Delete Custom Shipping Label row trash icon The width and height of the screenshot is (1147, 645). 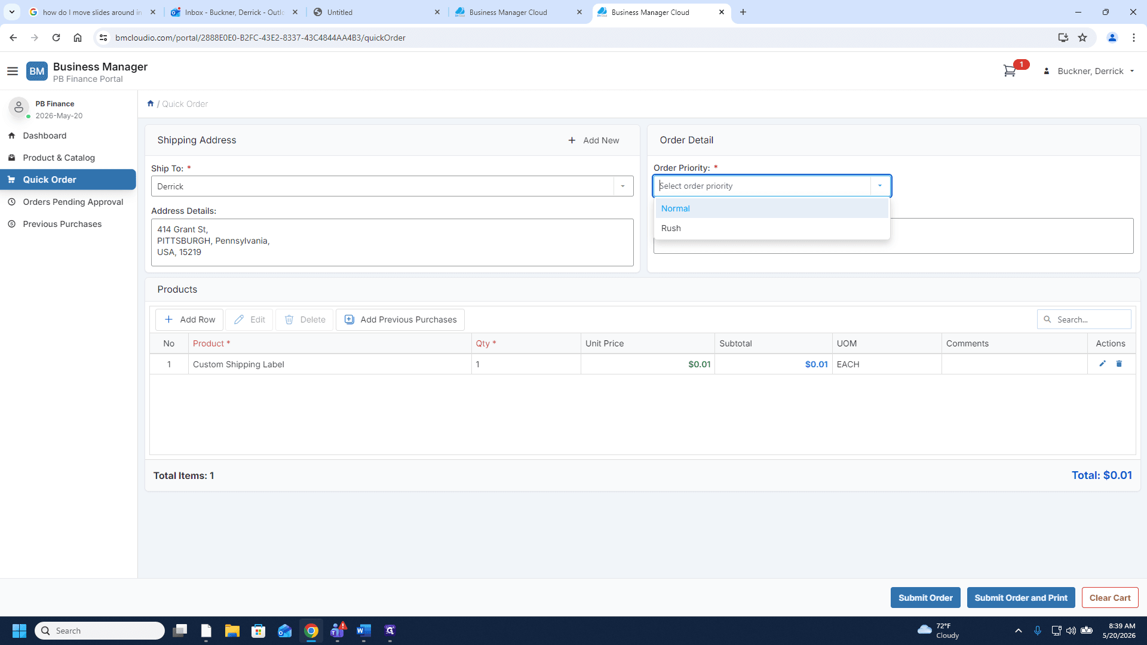click(x=1119, y=364)
